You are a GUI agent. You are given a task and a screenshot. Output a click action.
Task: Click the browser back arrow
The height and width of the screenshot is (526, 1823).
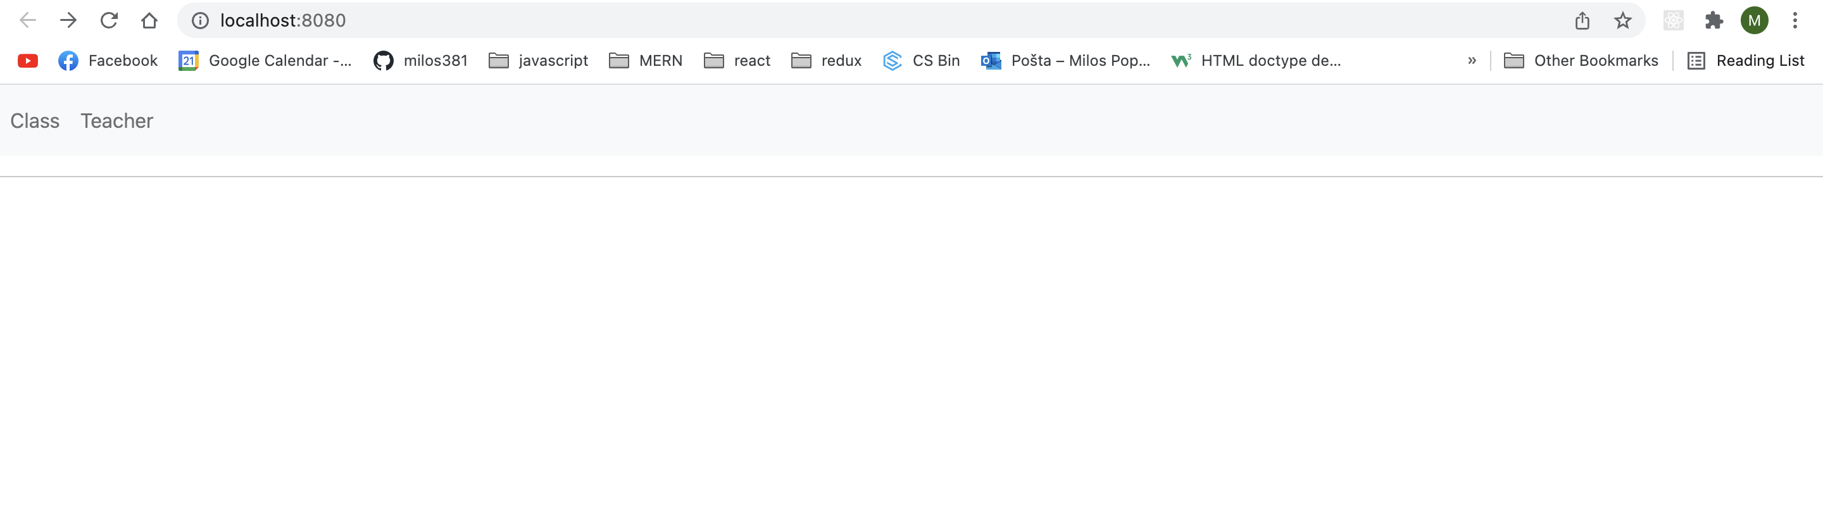coord(28,20)
